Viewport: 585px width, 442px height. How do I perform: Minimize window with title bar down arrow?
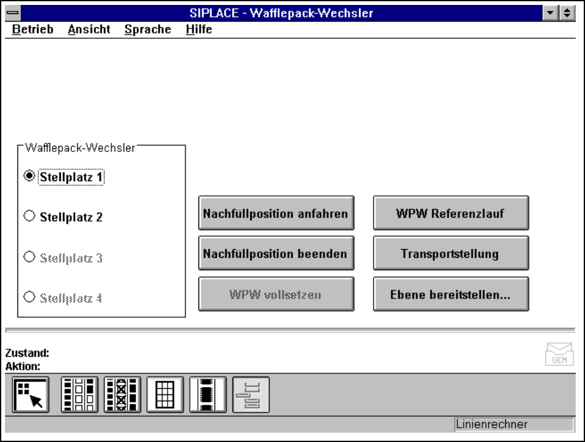[x=550, y=13]
